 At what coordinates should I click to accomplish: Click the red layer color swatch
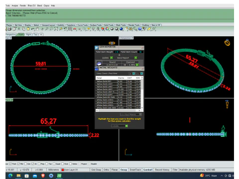(x=63, y=170)
